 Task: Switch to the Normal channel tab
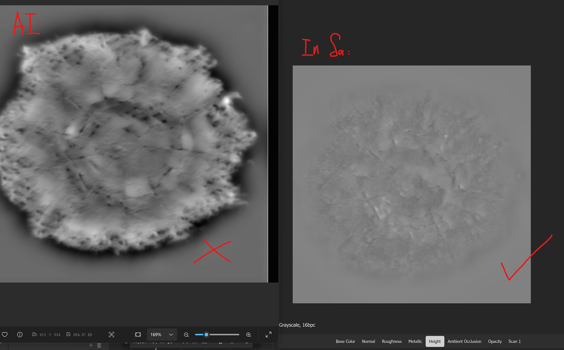[368, 341]
